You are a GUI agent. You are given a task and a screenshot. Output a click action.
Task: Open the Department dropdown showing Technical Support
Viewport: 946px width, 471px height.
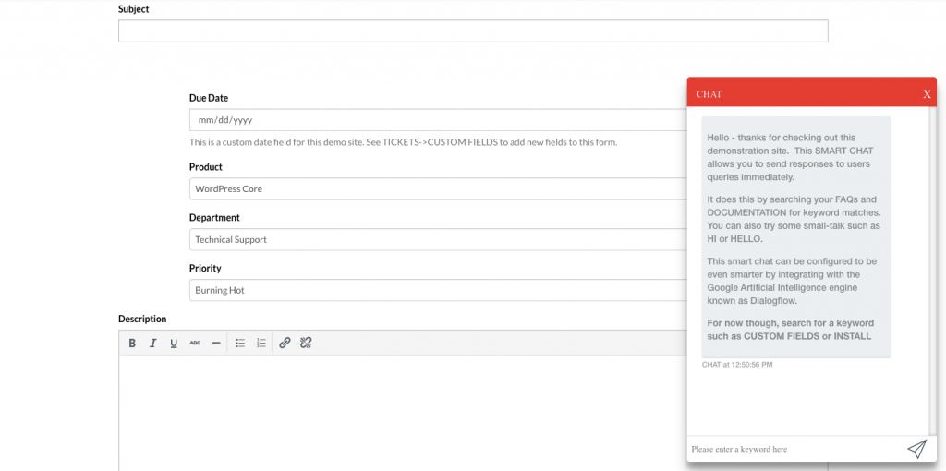438,239
